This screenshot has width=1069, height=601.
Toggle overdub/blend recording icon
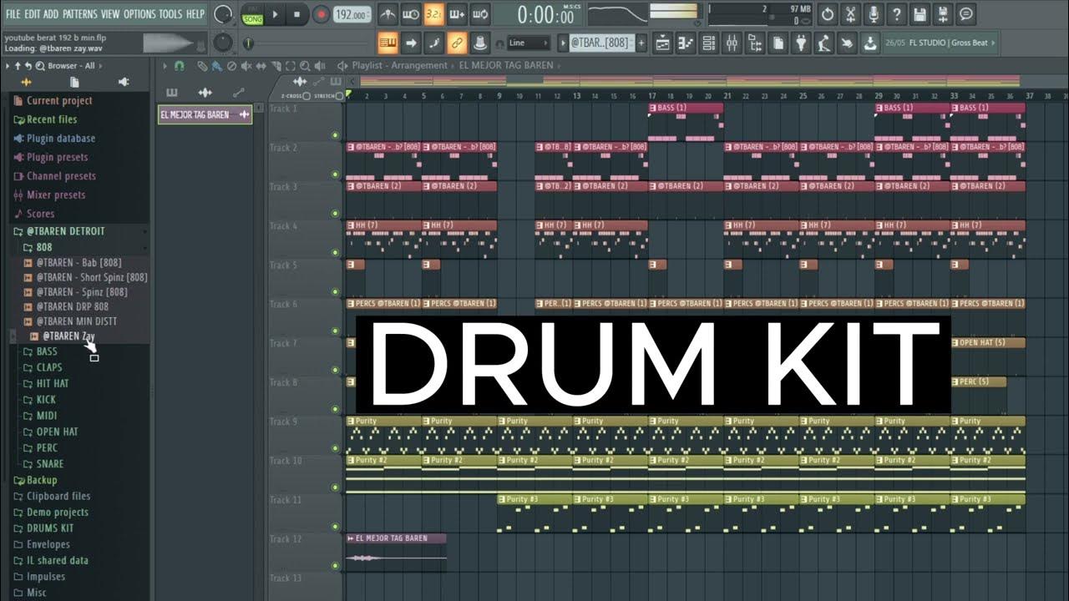pos(457,14)
